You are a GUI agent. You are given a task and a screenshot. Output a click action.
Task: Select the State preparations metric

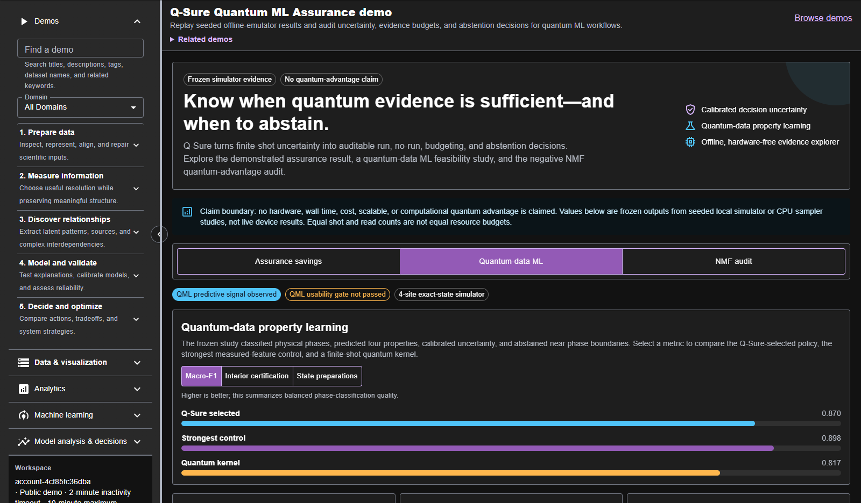point(327,376)
